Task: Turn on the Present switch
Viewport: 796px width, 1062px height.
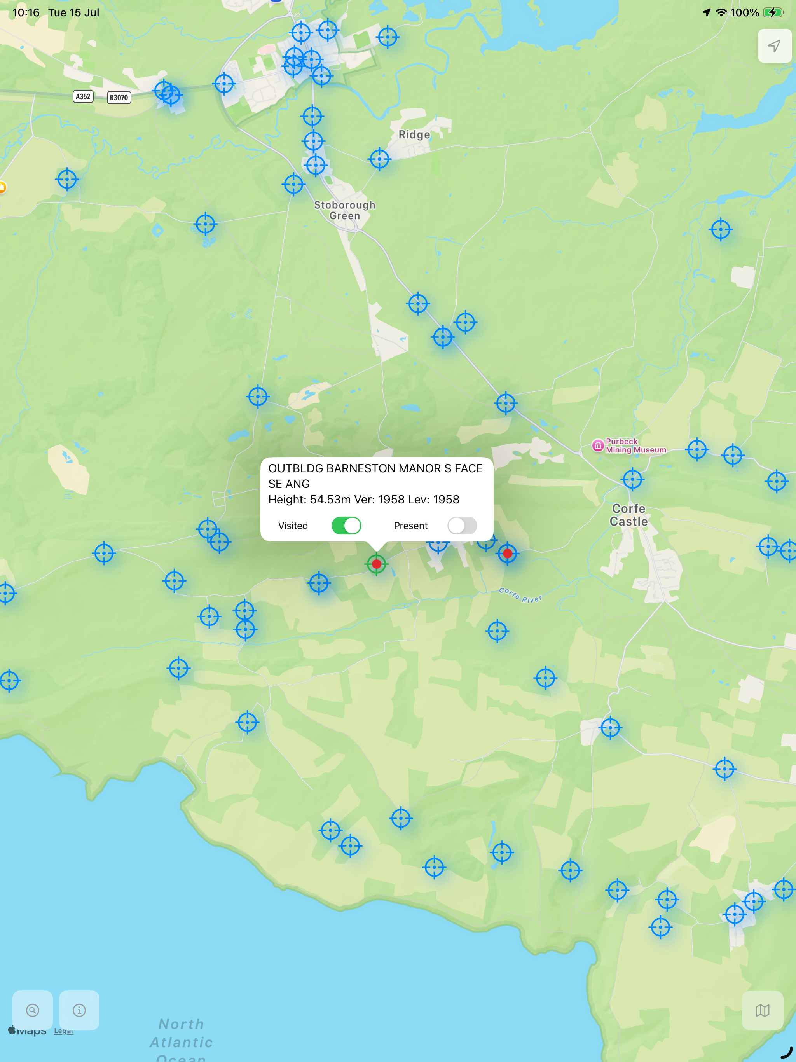Action: (x=462, y=525)
